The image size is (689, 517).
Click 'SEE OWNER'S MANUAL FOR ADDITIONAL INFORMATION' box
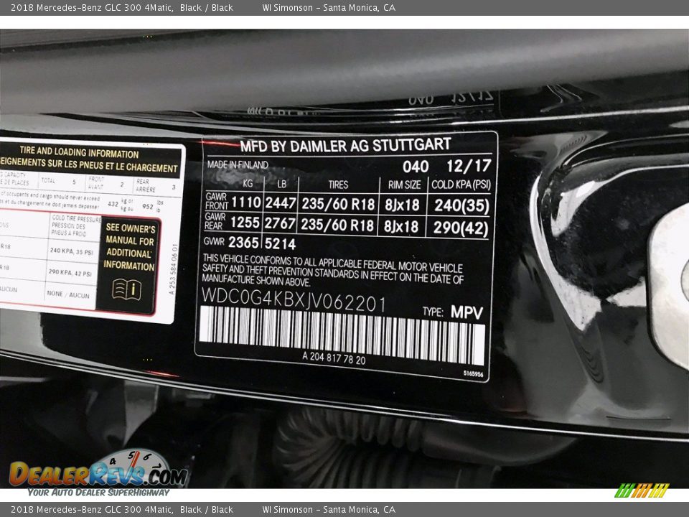(128, 265)
